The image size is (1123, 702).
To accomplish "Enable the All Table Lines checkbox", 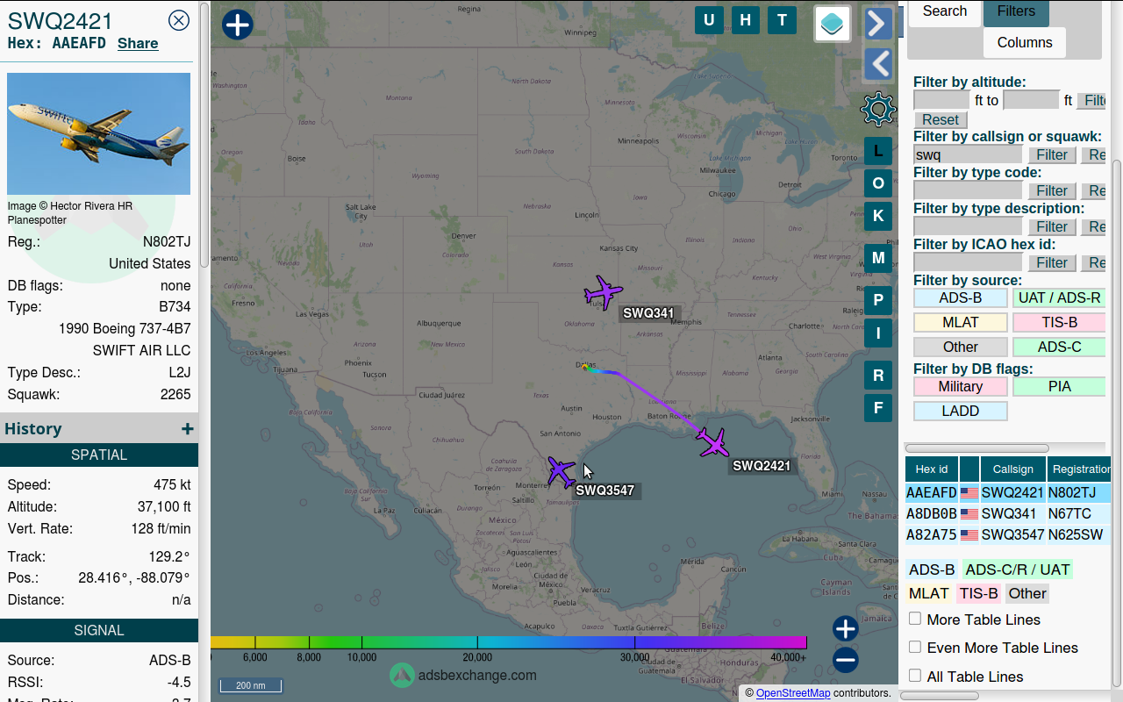I will [915, 676].
